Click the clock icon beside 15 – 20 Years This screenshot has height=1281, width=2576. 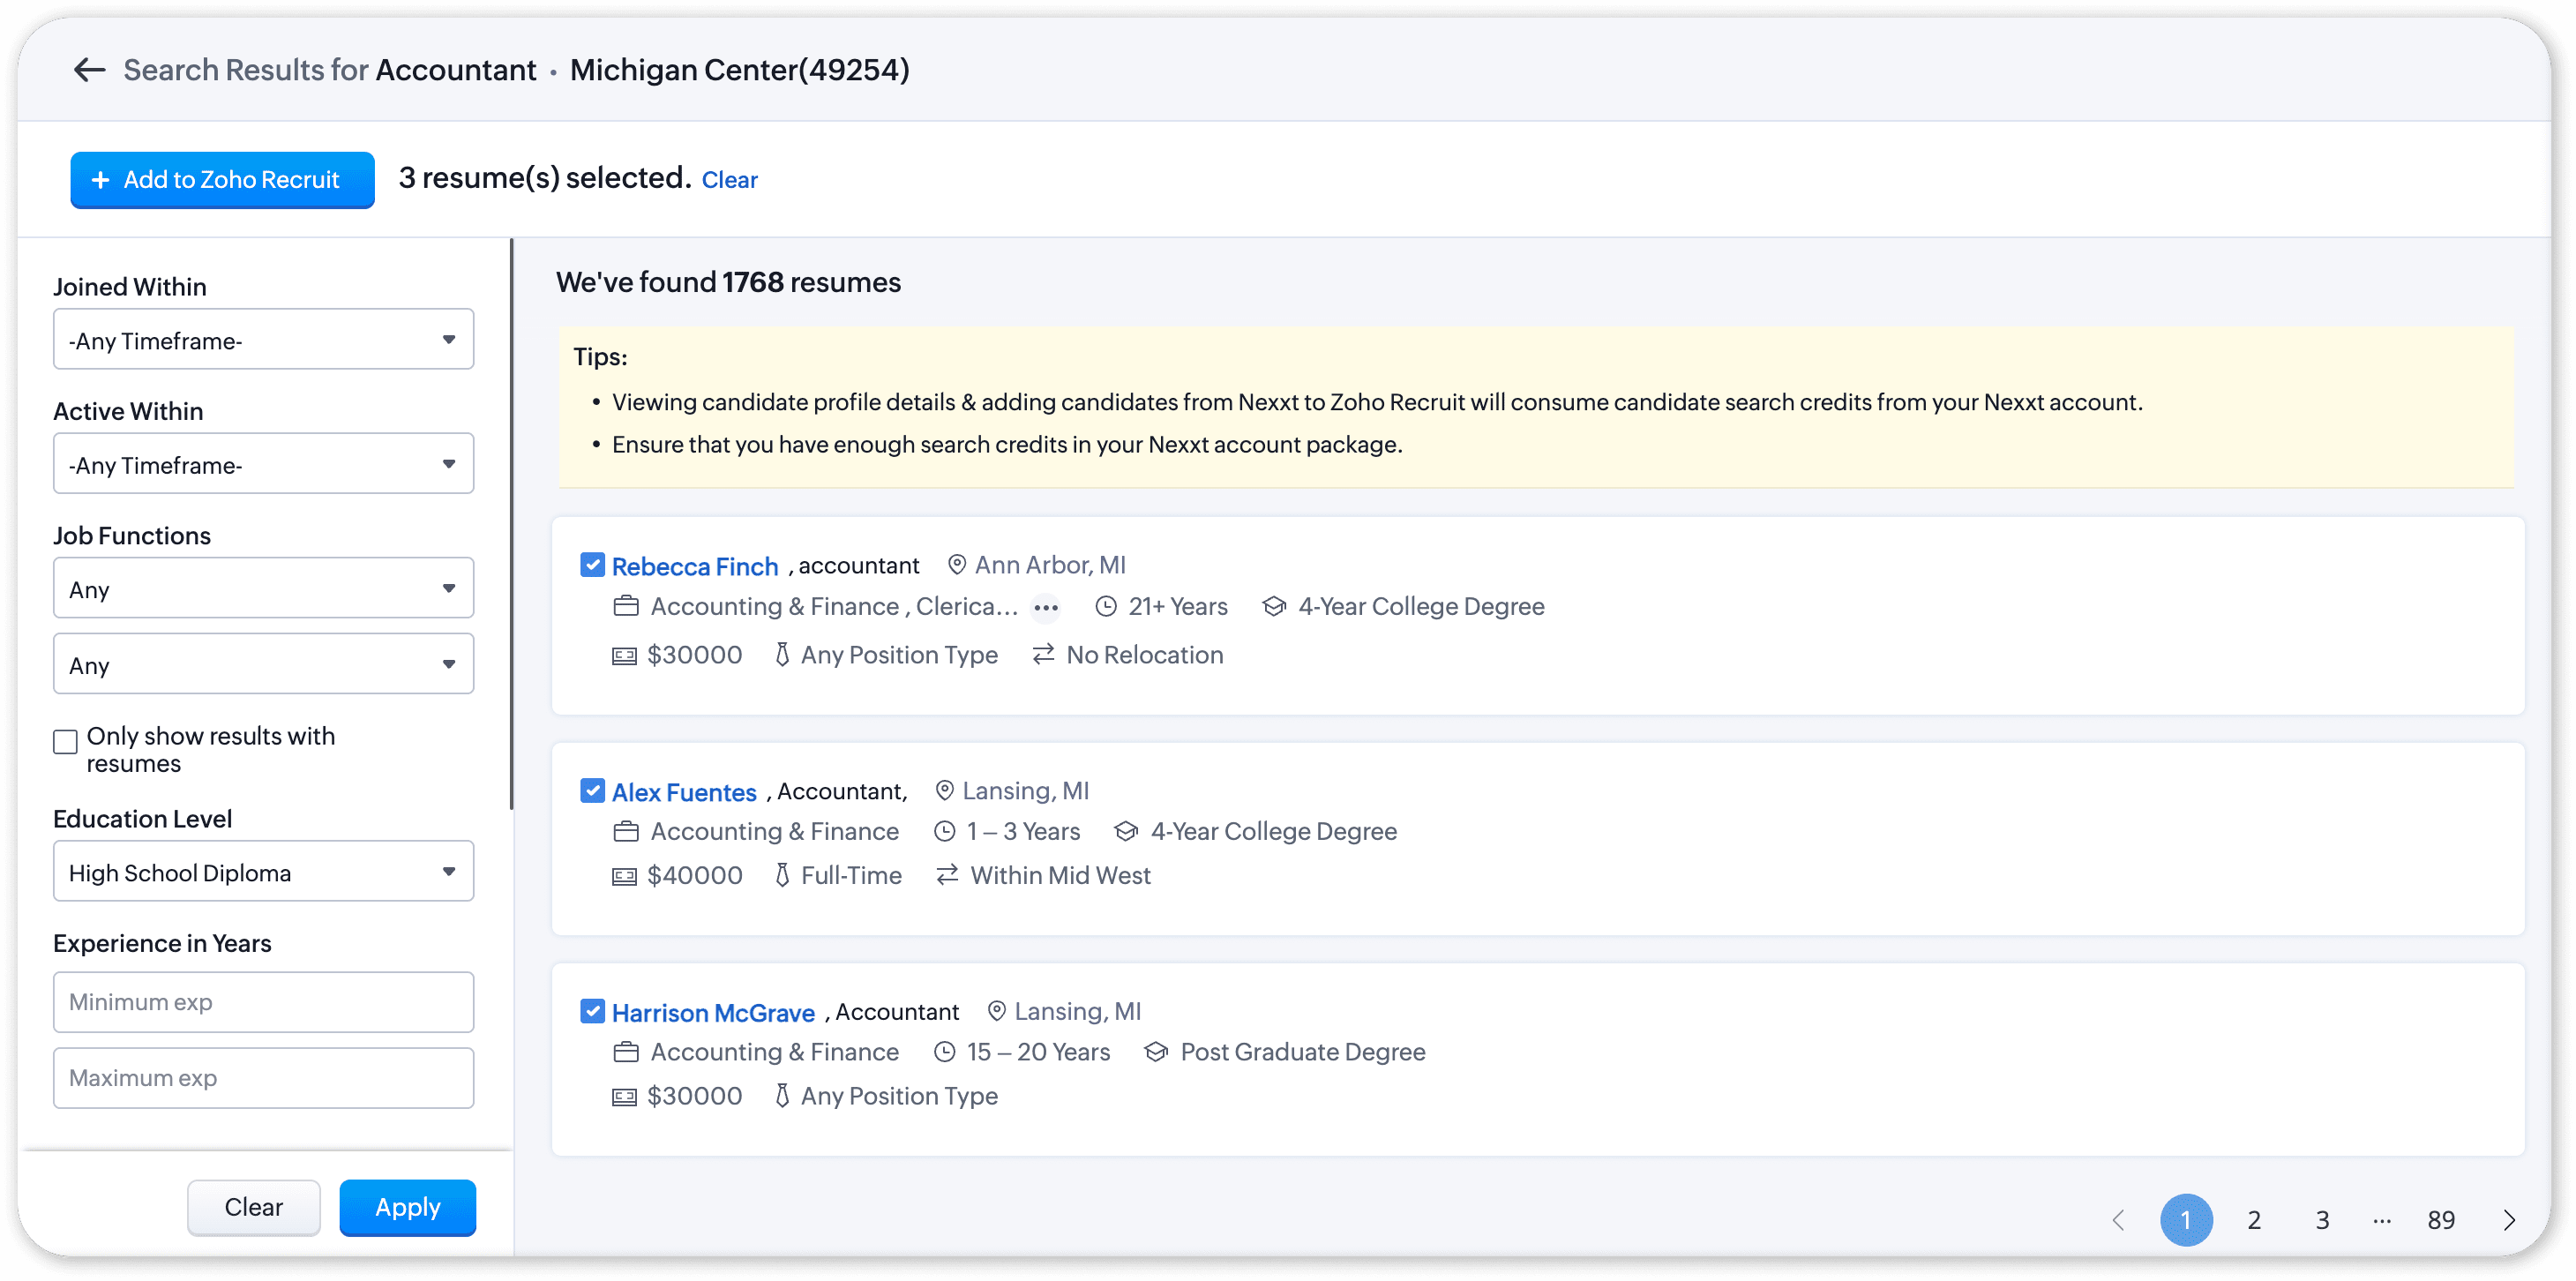pyautogui.click(x=945, y=1052)
